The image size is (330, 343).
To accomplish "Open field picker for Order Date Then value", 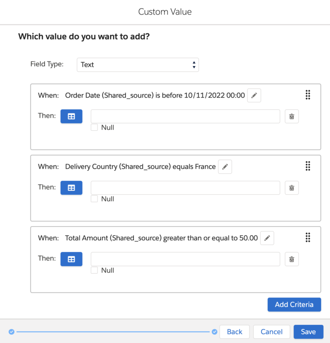I will click(71, 116).
